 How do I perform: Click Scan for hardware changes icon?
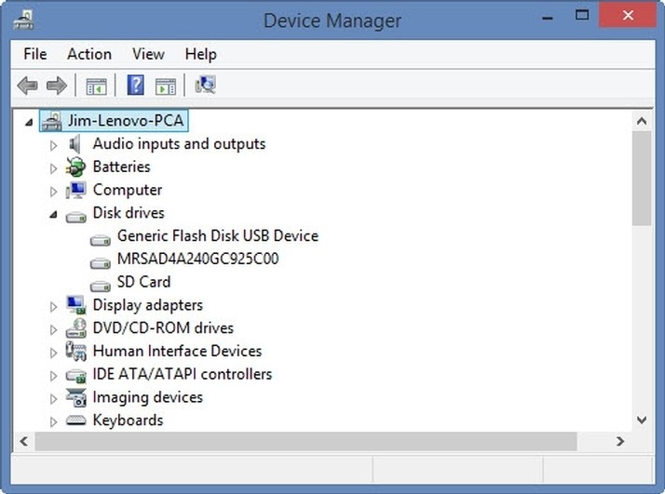(x=205, y=85)
